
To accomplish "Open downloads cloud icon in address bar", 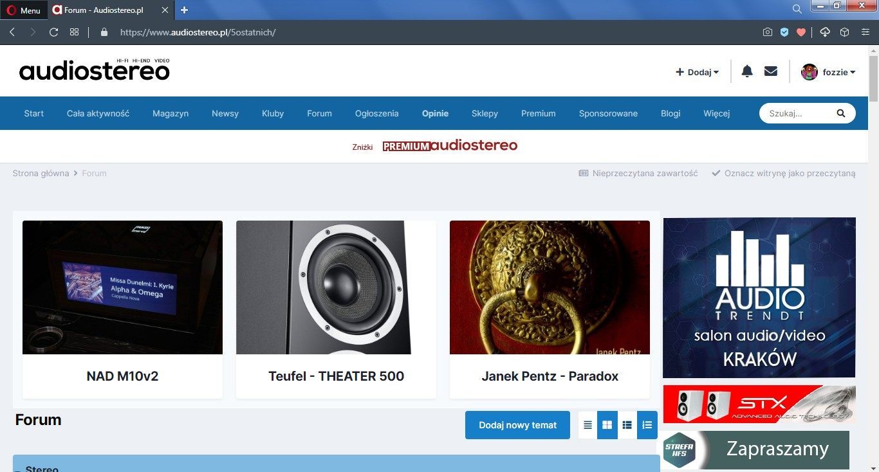I will (825, 32).
